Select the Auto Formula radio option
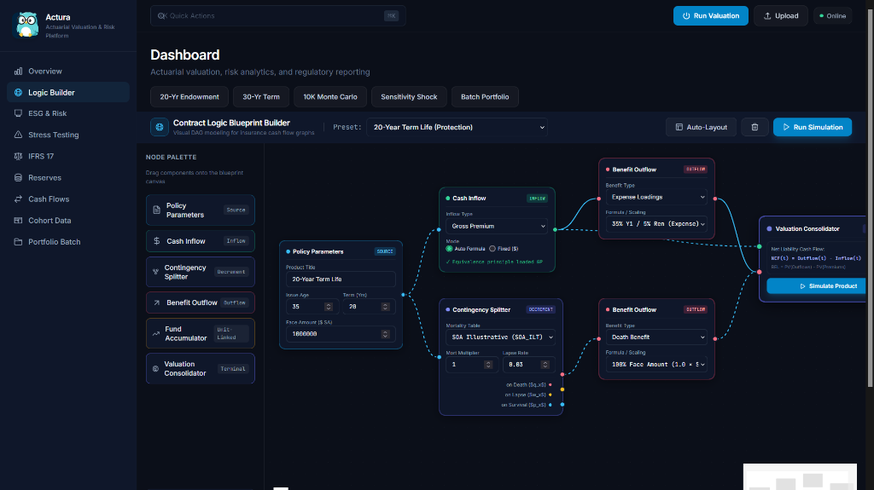The height and width of the screenshot is (490, 874). 449,248
